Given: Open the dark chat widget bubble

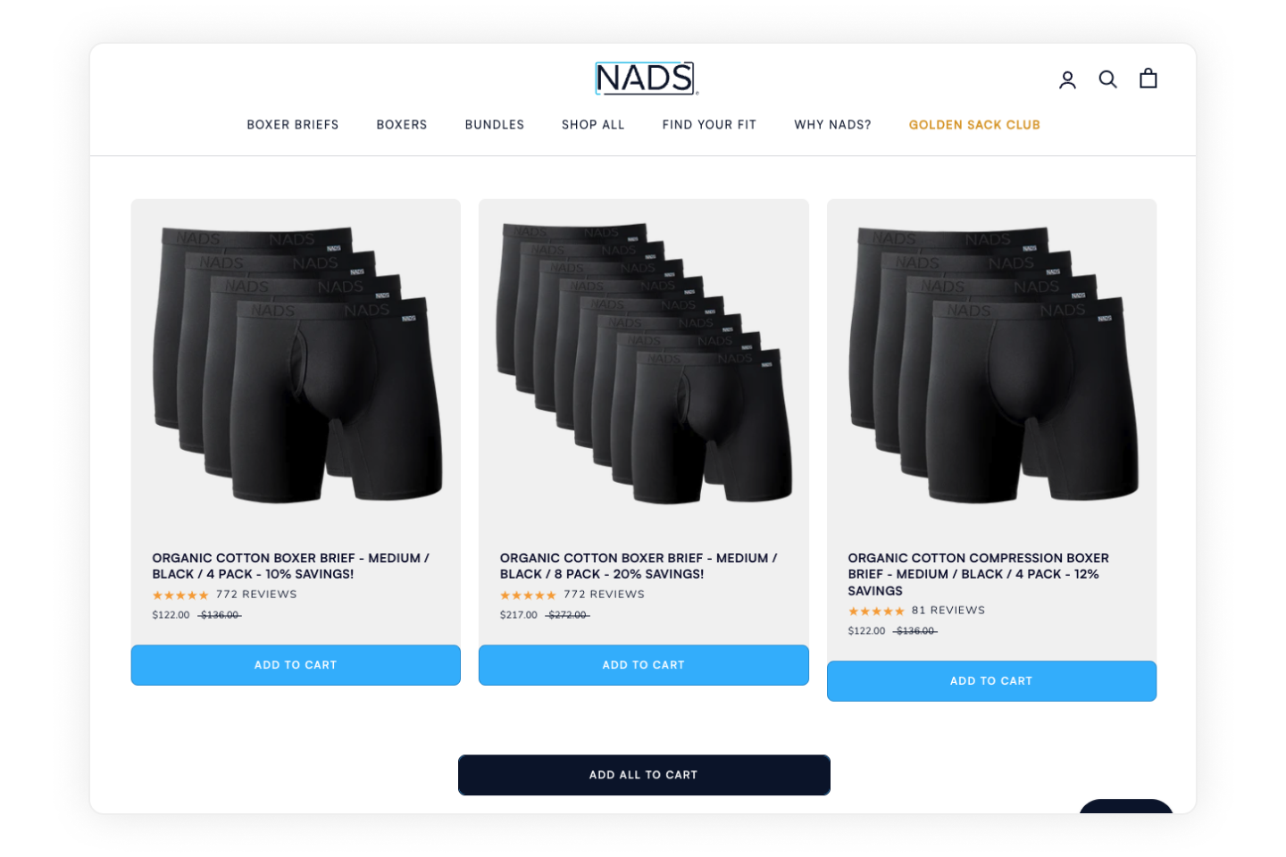Looking at the screenshot, I should (1126, 806).
